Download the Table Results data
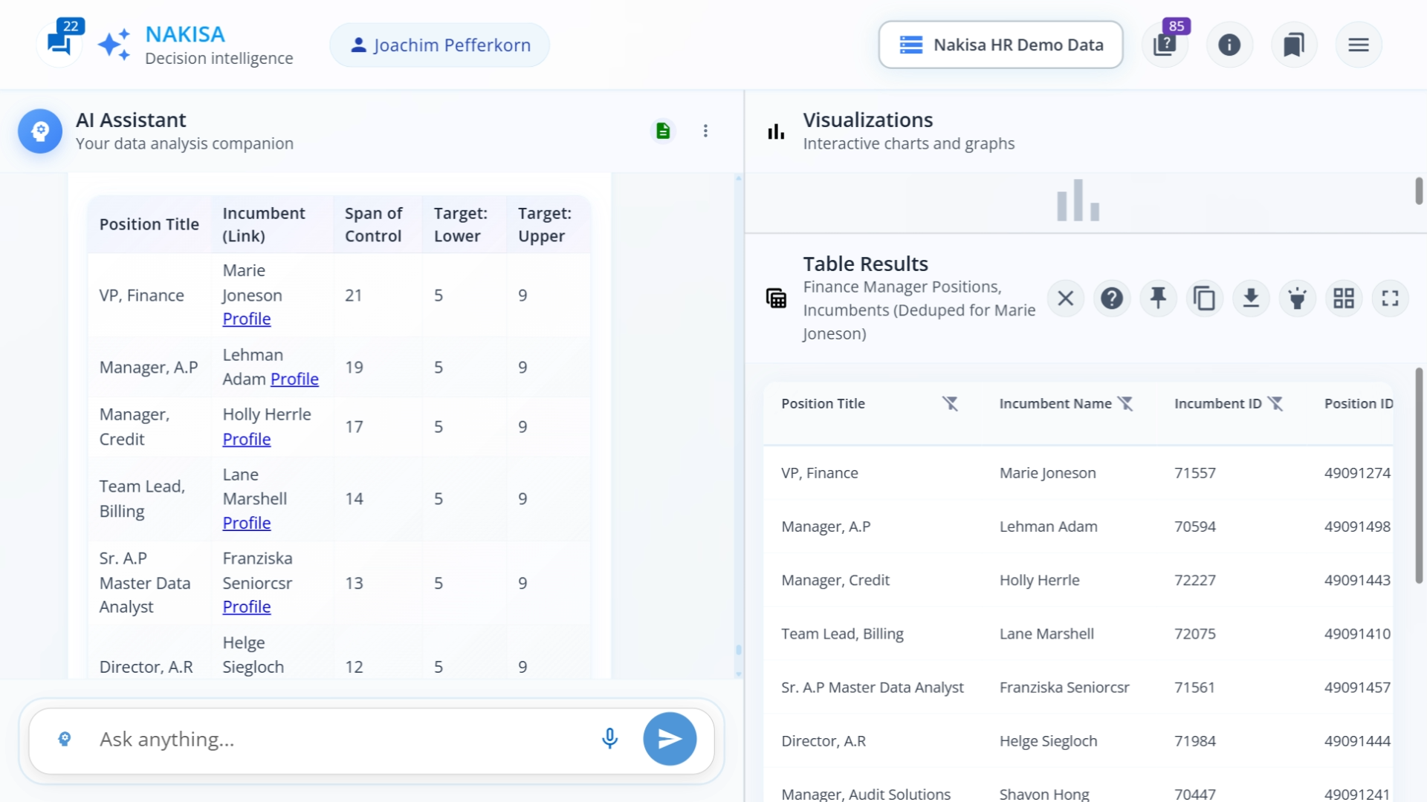1427x802 pixels. (1252, 298)
